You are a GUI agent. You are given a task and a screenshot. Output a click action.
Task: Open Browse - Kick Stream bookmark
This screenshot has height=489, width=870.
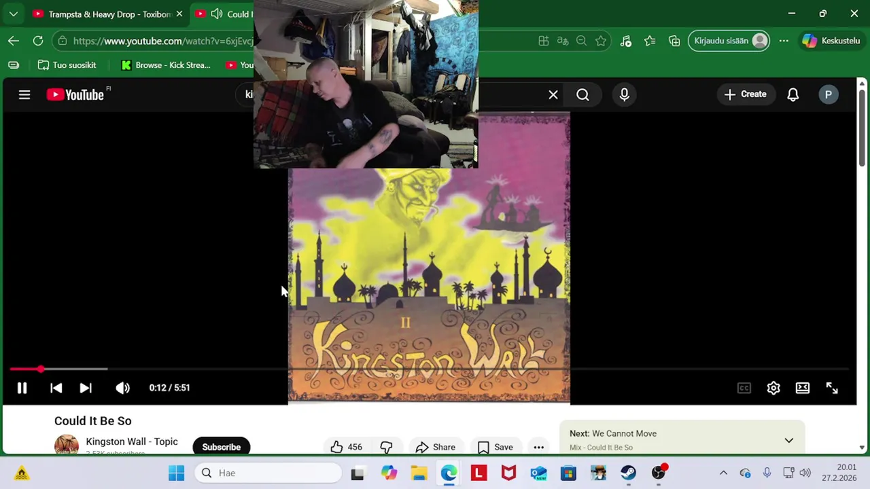click(x=166, y=65)
